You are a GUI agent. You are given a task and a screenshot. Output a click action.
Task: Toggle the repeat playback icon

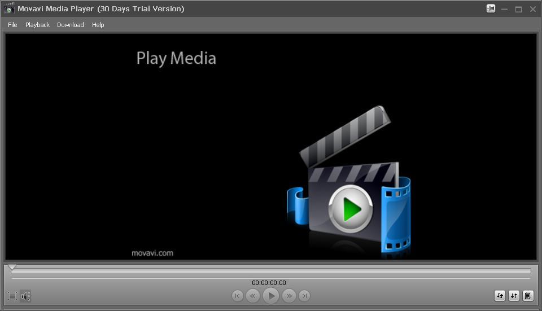[500, 296]
